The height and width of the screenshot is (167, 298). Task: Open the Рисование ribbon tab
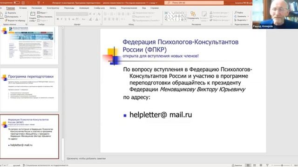[36, 8]
